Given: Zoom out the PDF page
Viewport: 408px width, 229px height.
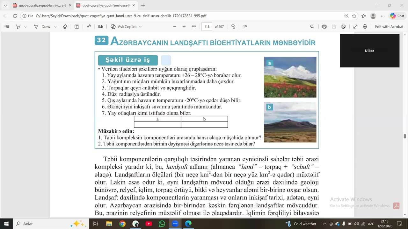Looking at the screenshot, I should [175, 27].
